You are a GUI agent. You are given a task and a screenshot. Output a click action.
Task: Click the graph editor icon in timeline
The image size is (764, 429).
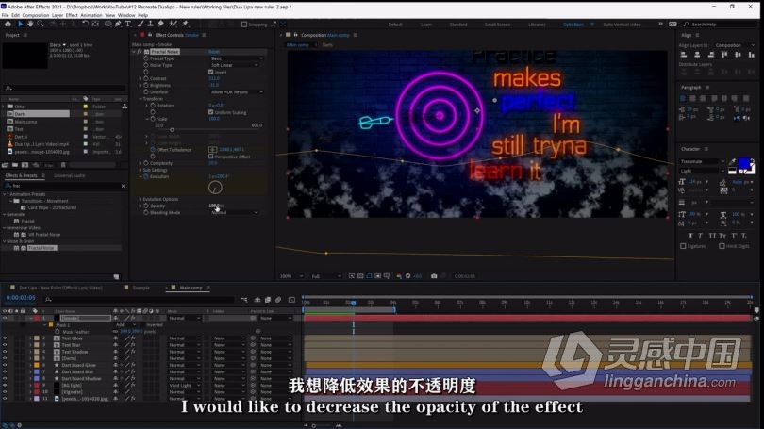[x=291, y=300]
